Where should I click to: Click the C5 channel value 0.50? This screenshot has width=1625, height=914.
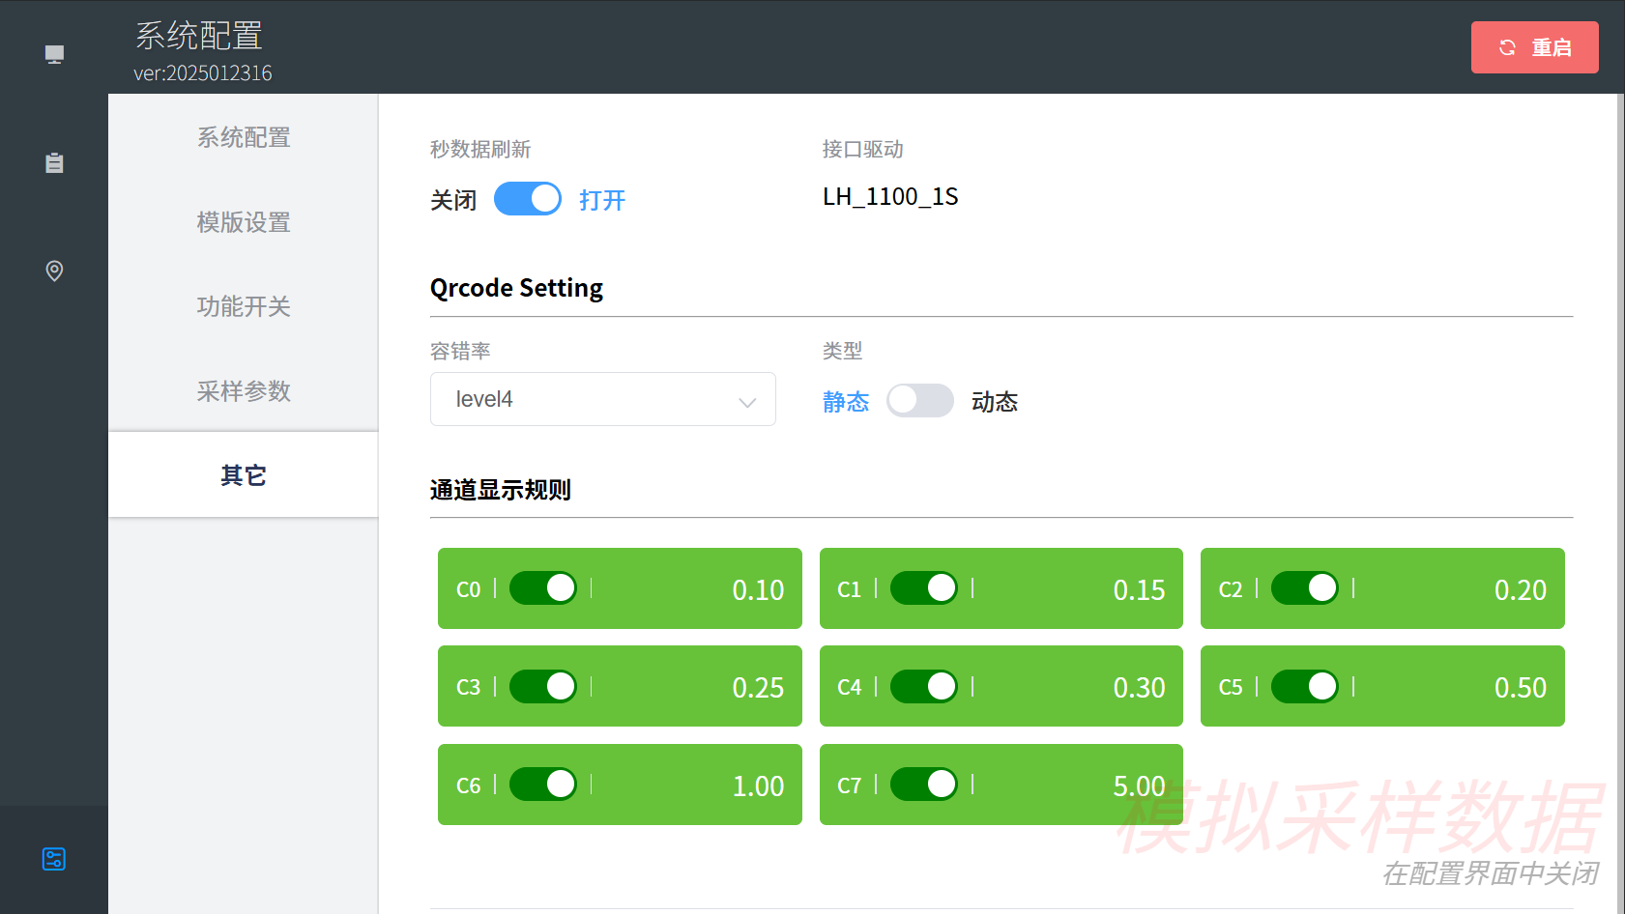1520,688
